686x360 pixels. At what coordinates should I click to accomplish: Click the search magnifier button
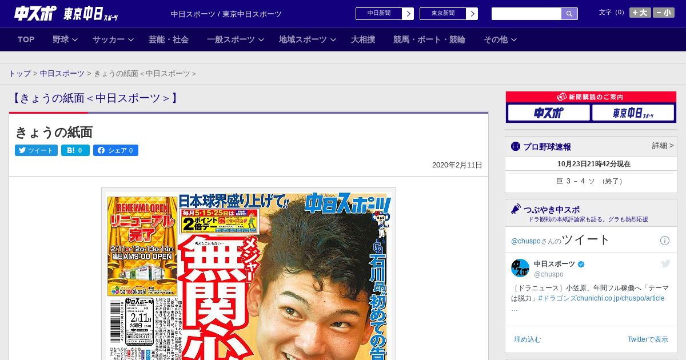click(569, 14)
